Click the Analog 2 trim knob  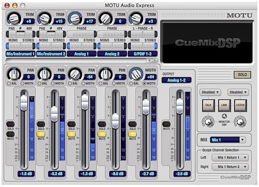click(x=106, y=19)
